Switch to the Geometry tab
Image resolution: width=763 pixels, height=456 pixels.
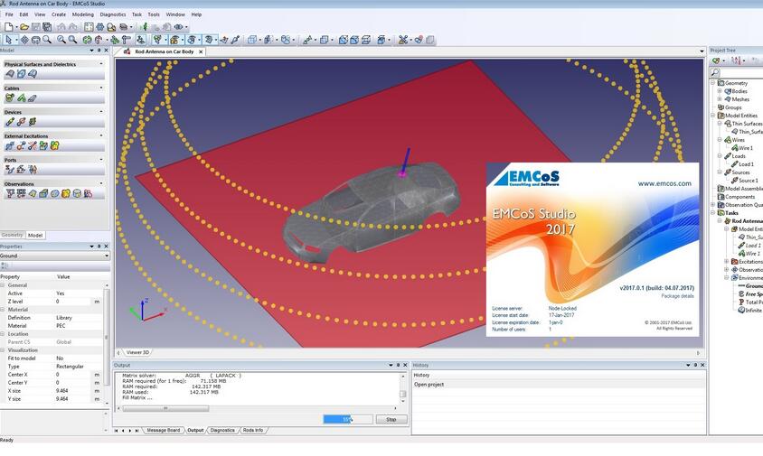coord(12,235)
